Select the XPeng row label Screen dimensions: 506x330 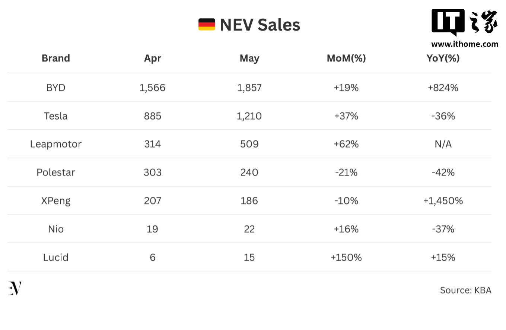(56, 201)
